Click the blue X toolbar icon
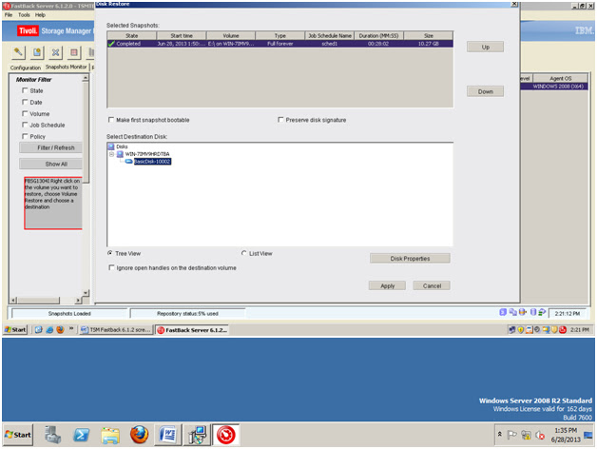The height and width of the screenshot is (449, 597). pyautogui.click(x=55, y=52)
